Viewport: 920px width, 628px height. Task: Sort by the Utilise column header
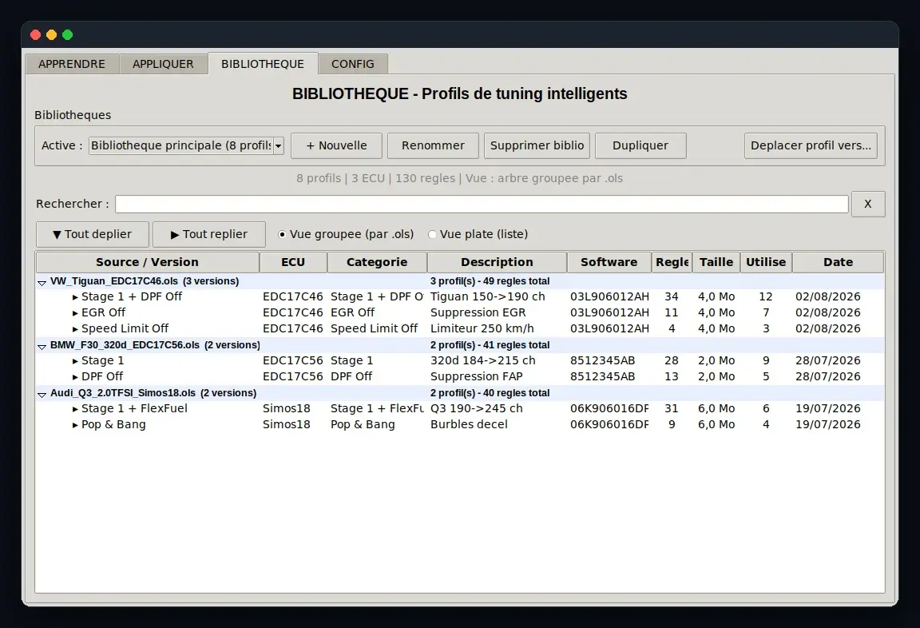pos(766,262)
